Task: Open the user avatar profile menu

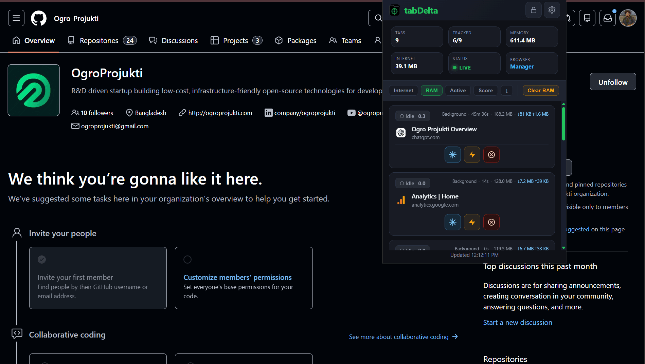Action: tap(628, 18)
